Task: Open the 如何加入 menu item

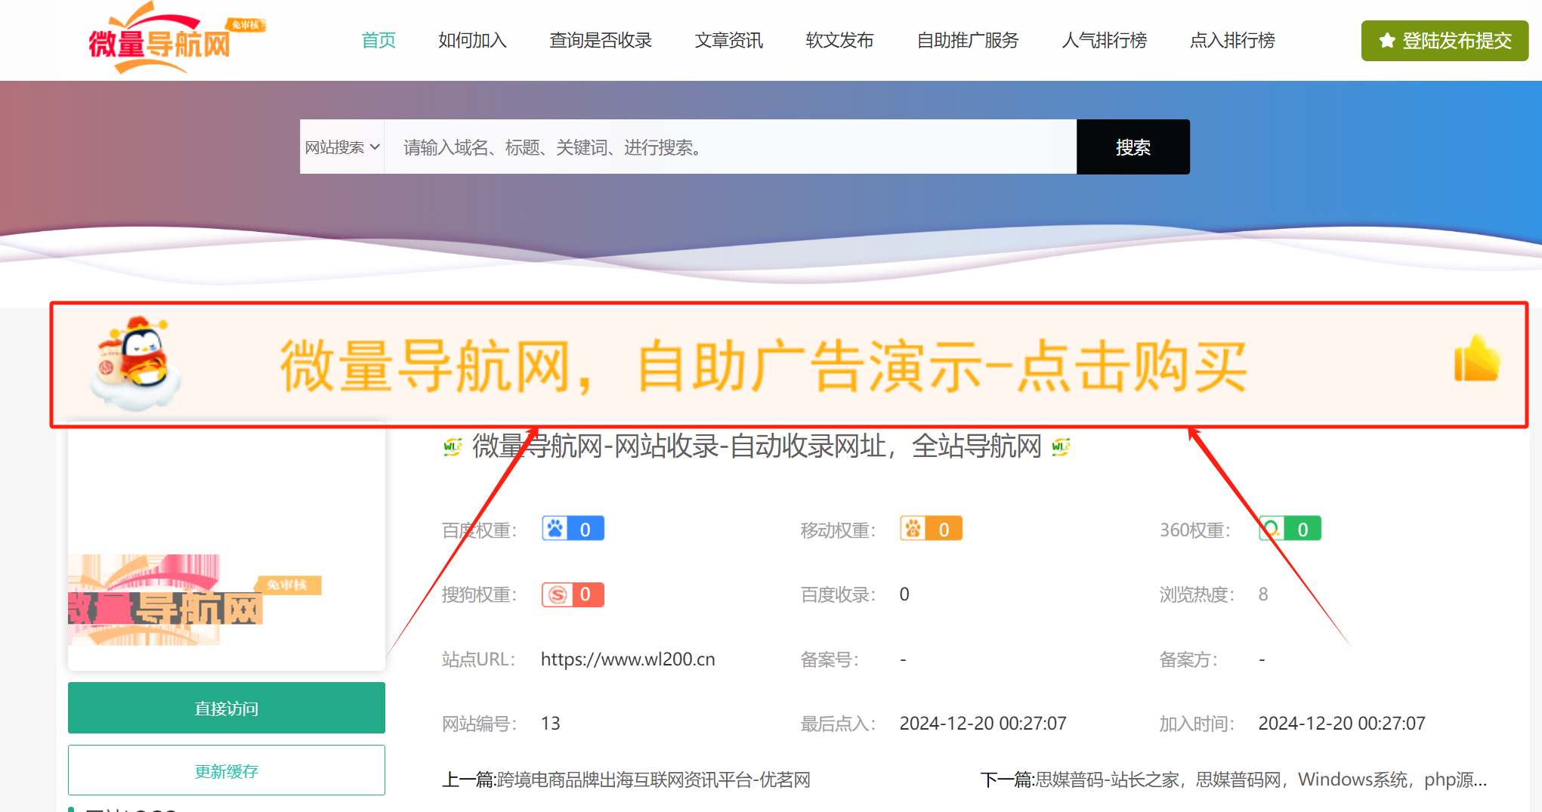Action: point(472,40)
